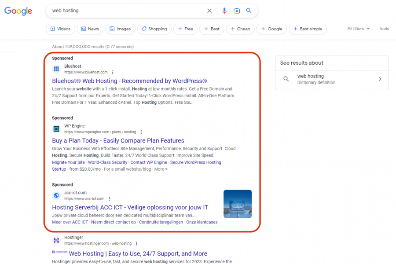Start voice search with microphone icon
The width and height of the screenshot is (396, 264).
224,11
